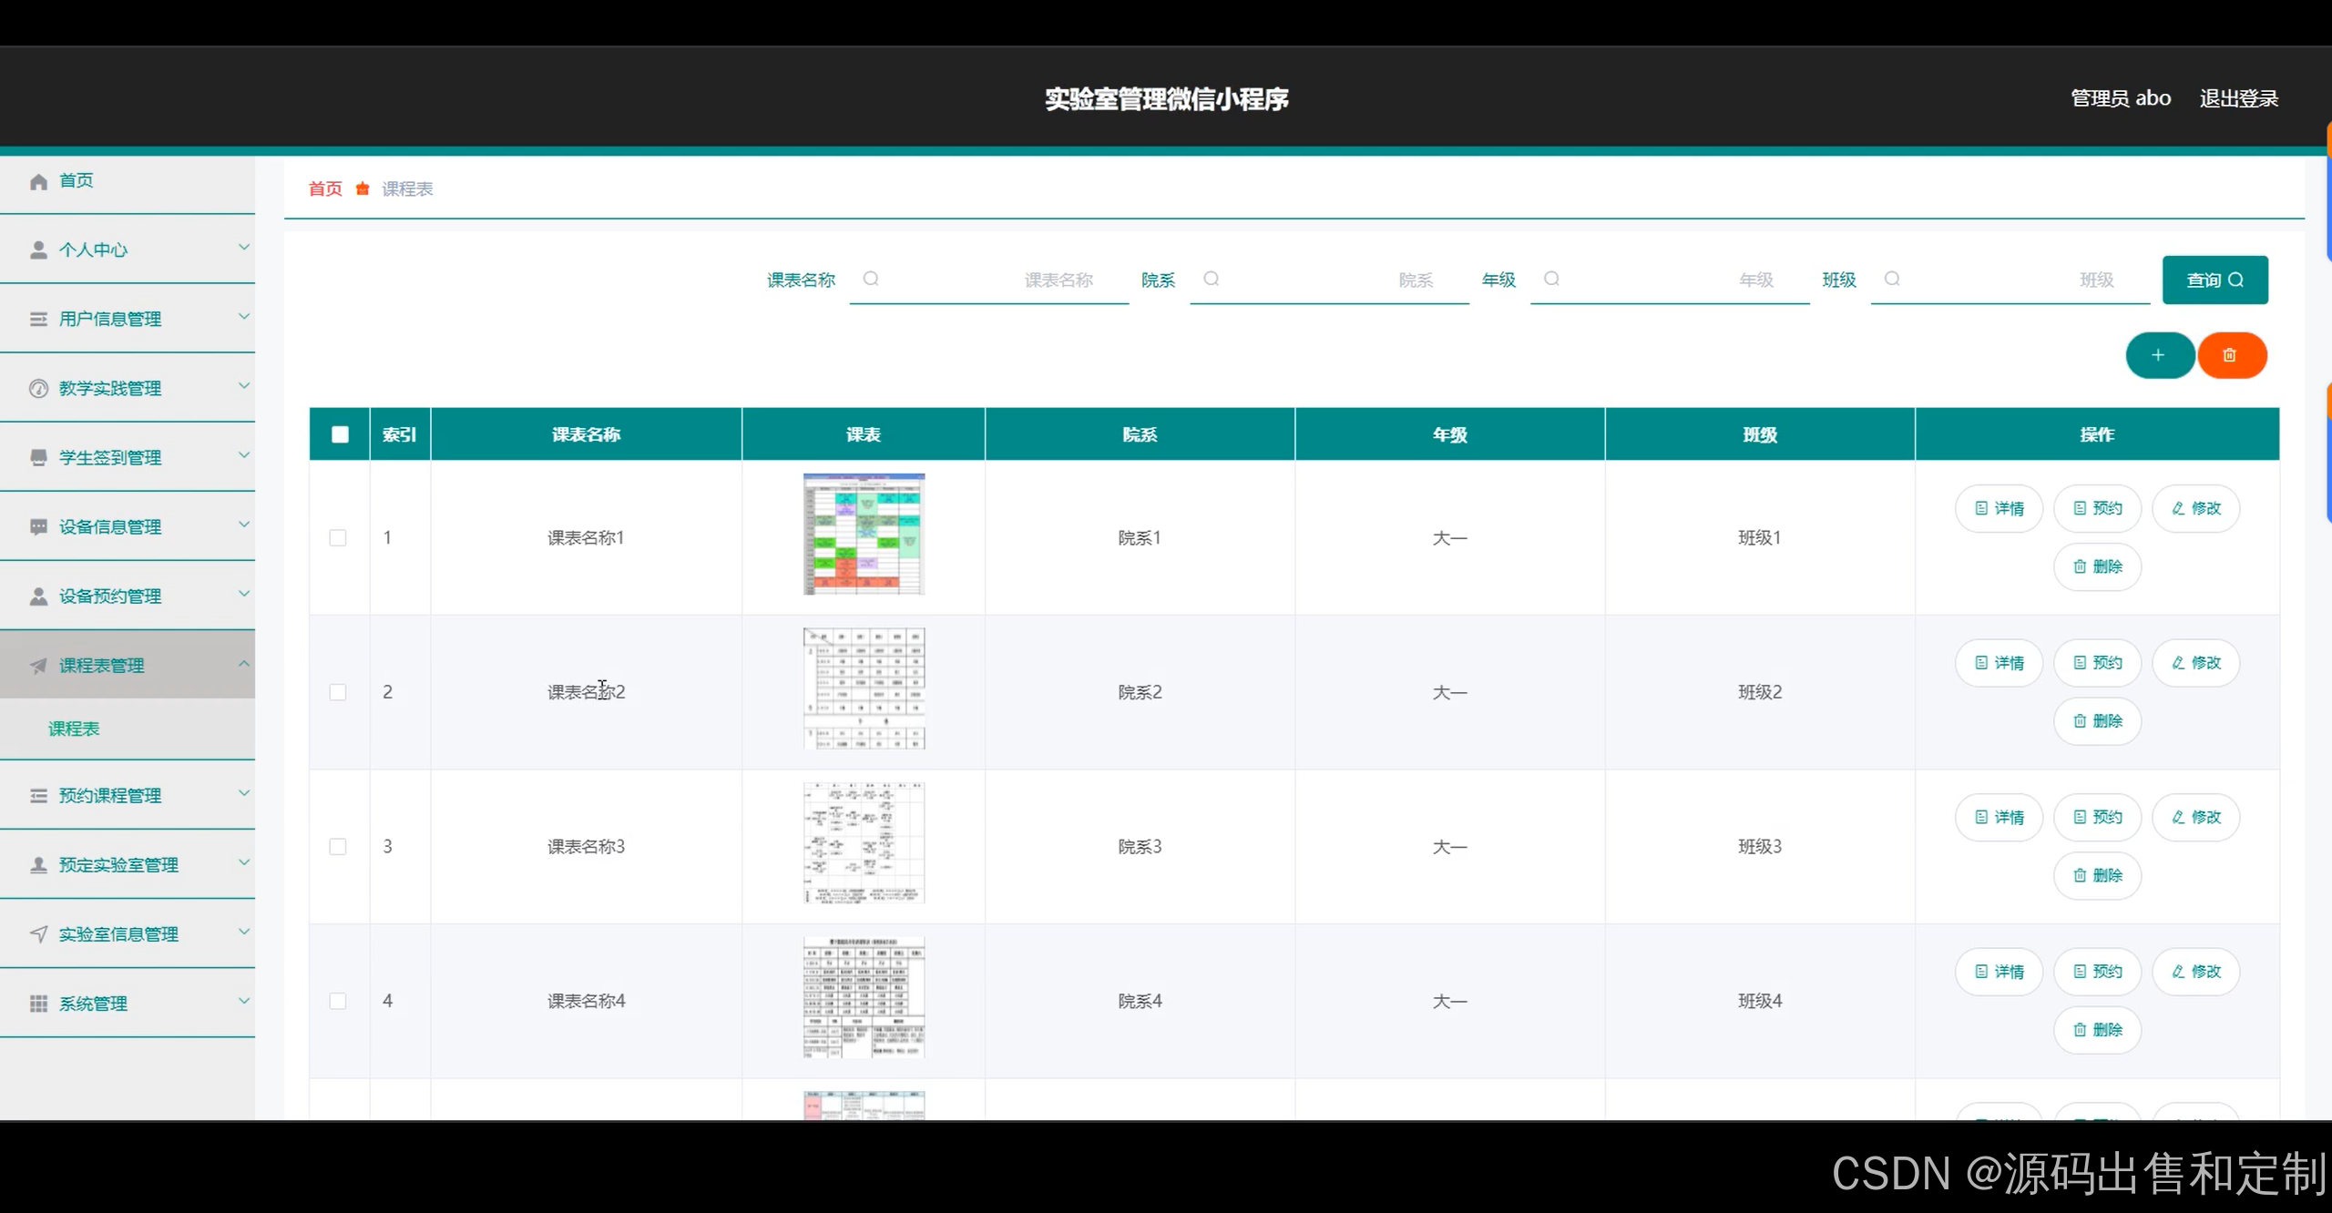The width and height of the screenshot is (2332, 1213).
Task: Collapse the 课程表管理 menu chevron
Action: coord(243,664)
